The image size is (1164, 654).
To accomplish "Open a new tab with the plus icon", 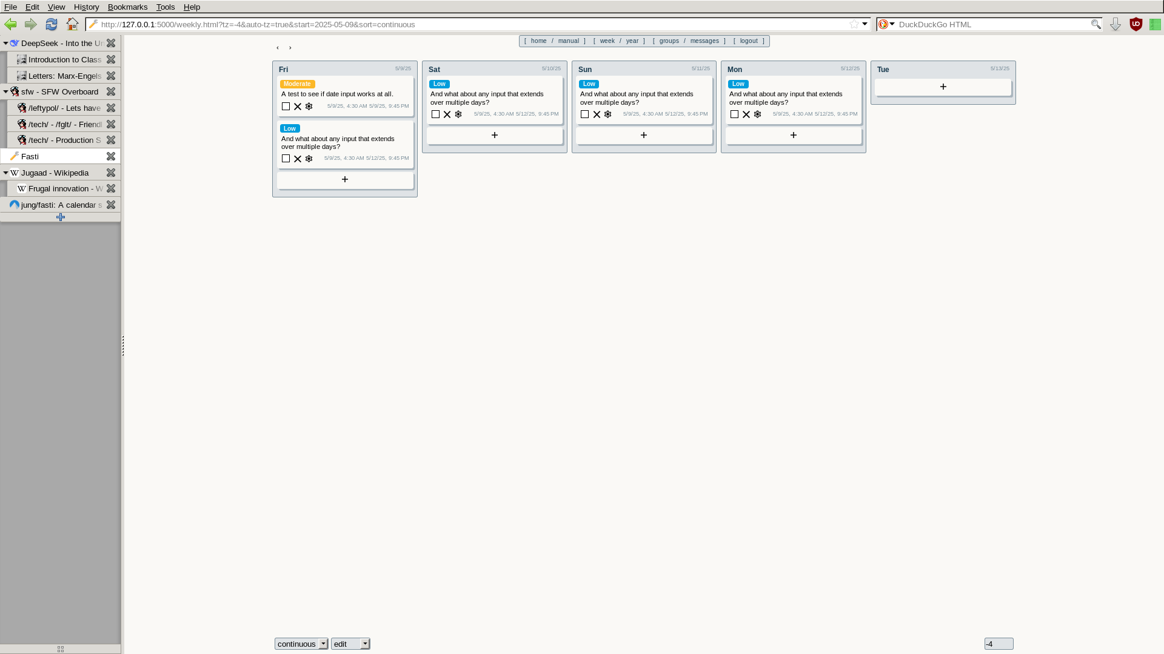I will [61, 217].
